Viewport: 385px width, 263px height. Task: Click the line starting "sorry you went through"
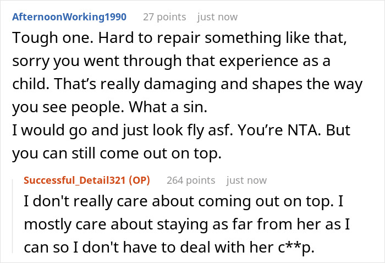pyautogui.click(x=171, y=61)
